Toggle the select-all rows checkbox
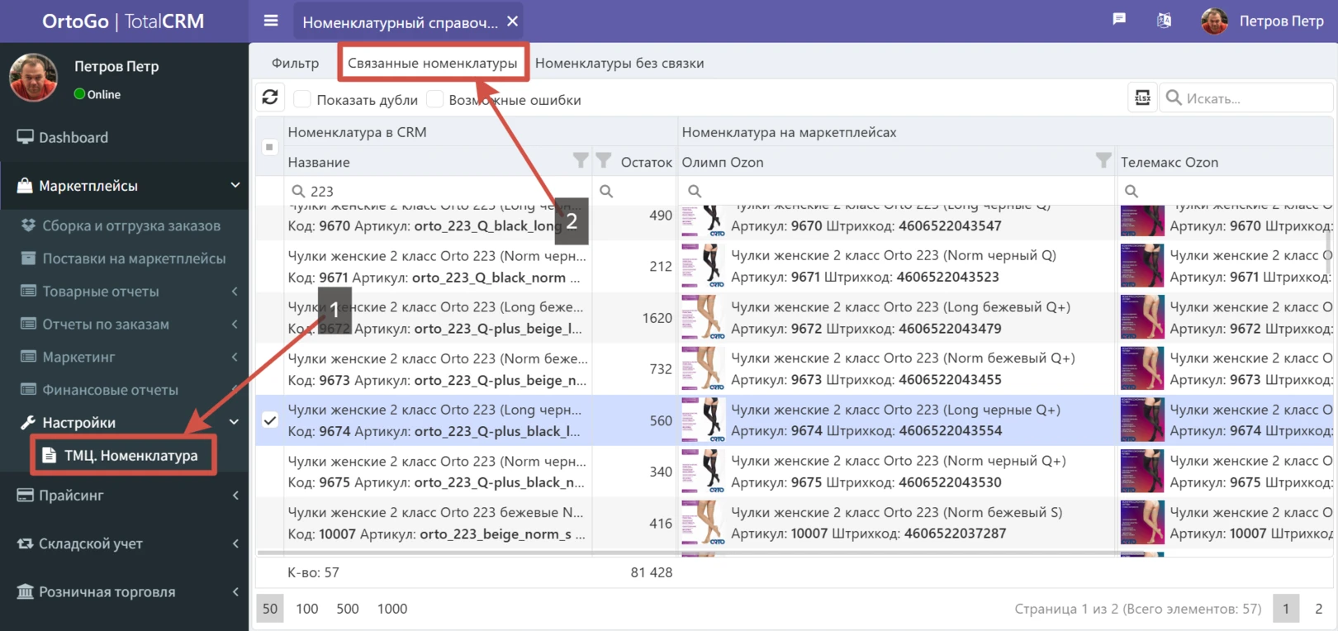 pyautogui.click(x=269, y=147)
